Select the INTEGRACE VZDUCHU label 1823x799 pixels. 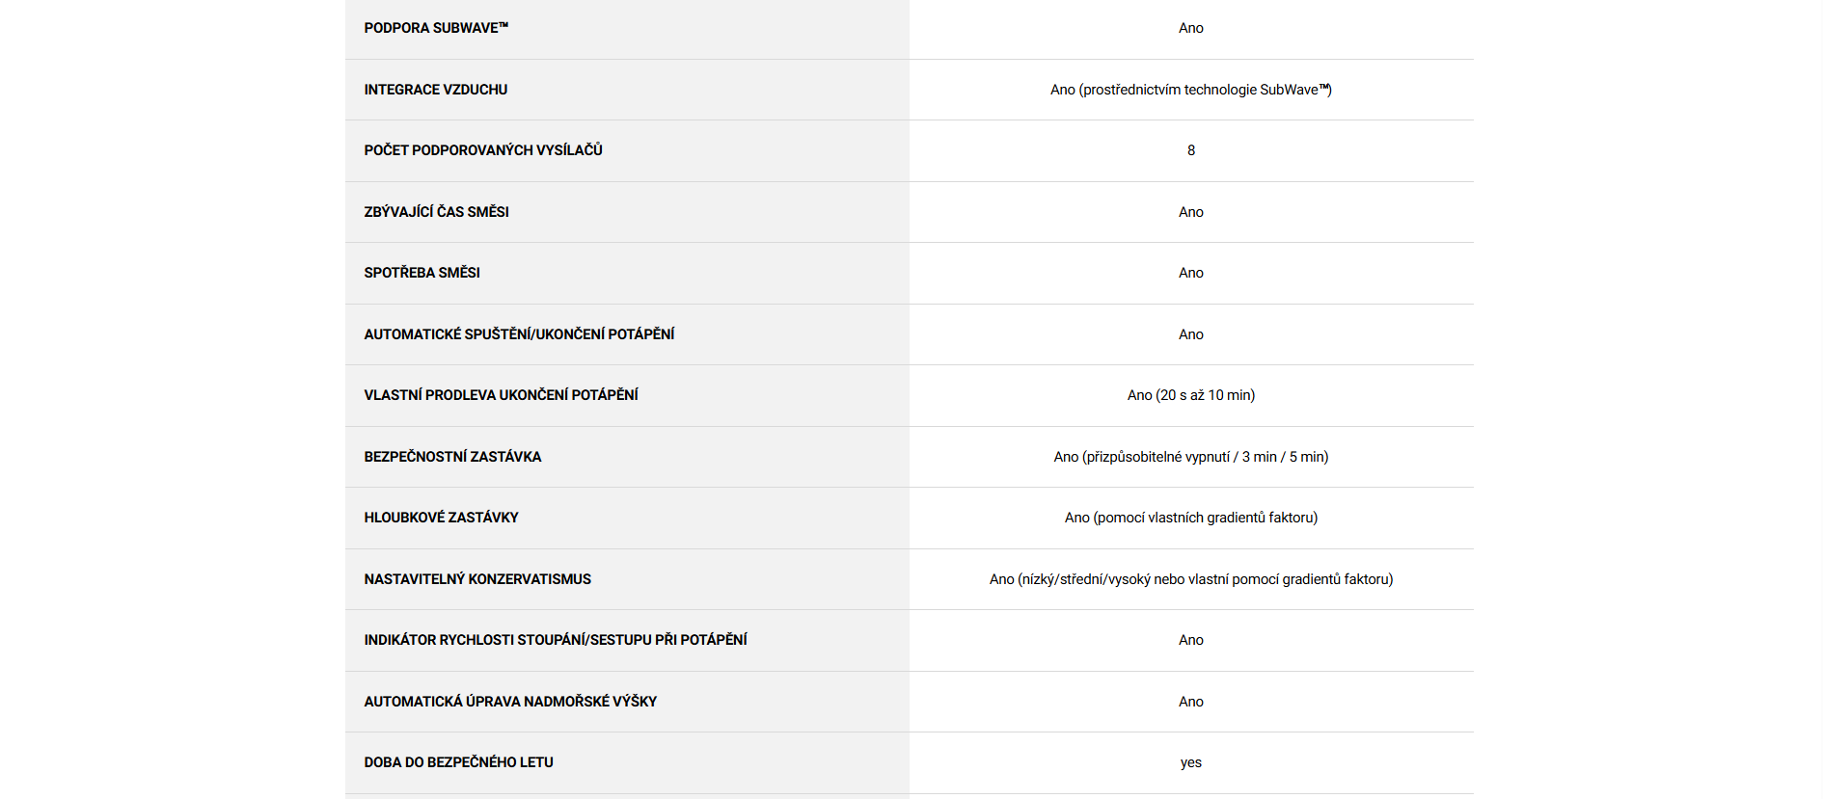pos(436,90)
